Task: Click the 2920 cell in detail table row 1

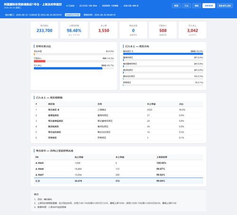Action: point(149,110)
